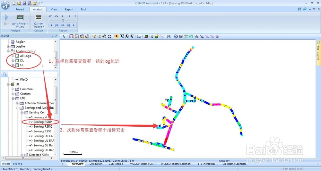Viewport: 321px width, 171px height.
Task: Select the Pan hand tool
Action: (104, 37)
